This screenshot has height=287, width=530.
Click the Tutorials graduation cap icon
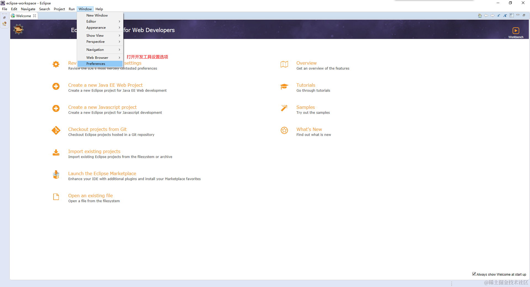pos(284,86)
